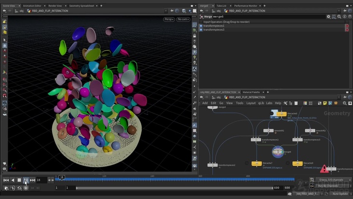Jump to the first frame
This screenshot has width=353, height=199.
[6, 180]
